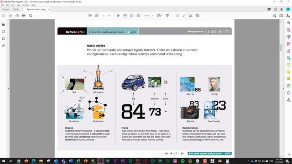Click the stamp tool icon

[198, 16]
